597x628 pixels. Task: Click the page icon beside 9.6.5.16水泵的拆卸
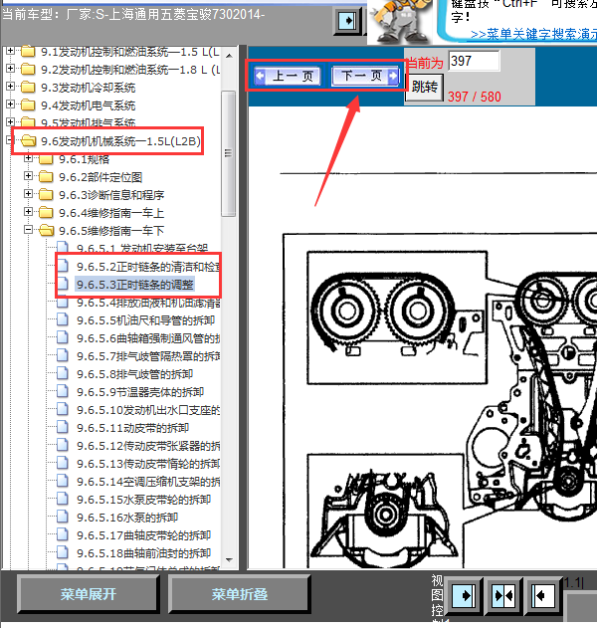coord(63,516)
